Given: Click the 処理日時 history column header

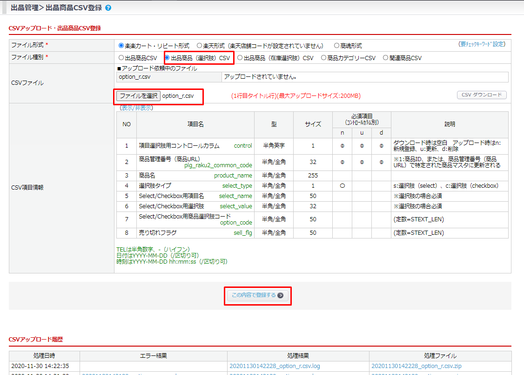Looking at the screenshot, I should 44,356.
